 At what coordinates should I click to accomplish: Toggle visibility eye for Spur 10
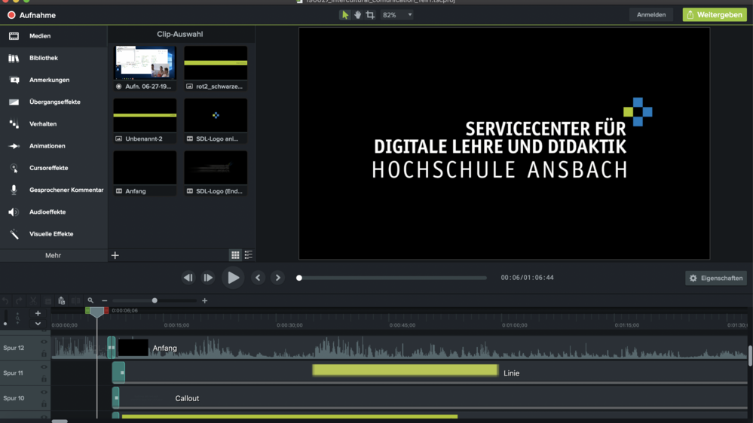pos(44,392)
